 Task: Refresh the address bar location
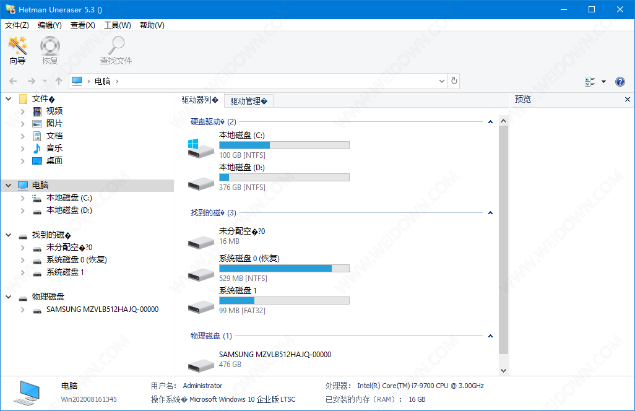tap(454, 81)
